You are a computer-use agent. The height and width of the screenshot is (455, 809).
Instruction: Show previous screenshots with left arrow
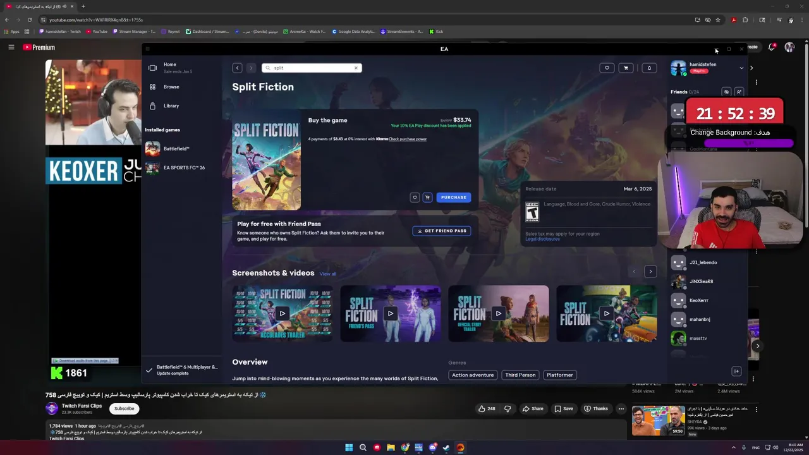(634, 272)
